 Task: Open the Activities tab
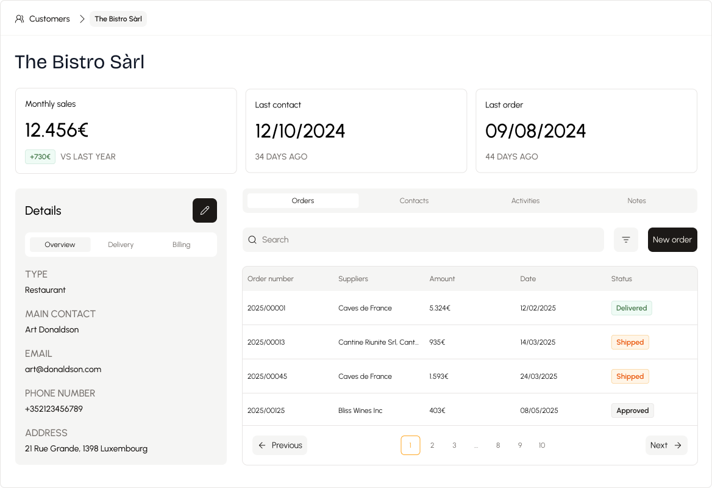(x=525, y=201)
